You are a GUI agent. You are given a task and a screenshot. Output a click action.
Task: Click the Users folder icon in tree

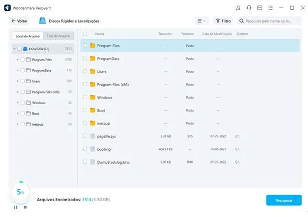[x=28, y=81]
